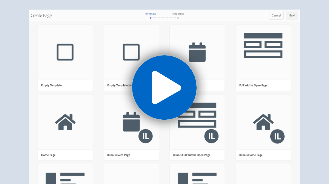Click the Cancel button
The height and width of the screenshot is (184, 329).
(276, 15)
